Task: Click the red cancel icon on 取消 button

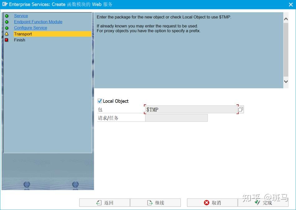Action: 207,203
